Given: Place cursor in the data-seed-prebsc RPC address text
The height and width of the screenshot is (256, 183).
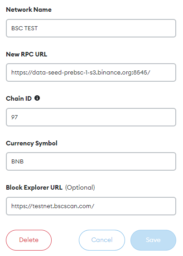Looking at the screenshot, I should click(x=81, y=73).
